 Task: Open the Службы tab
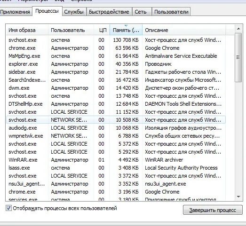point(74,12)
